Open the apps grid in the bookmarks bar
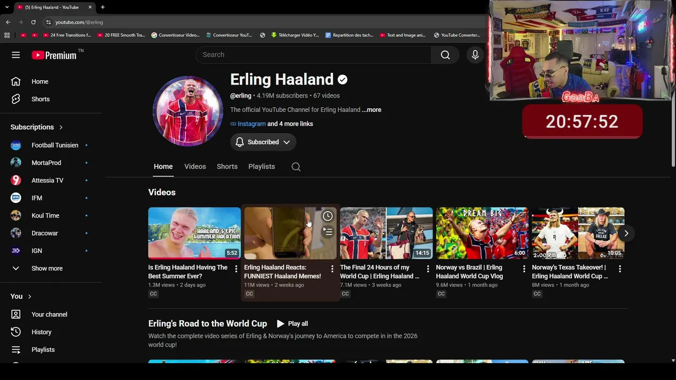Screen dimensions: 676x380 click(x=7, y=35)
